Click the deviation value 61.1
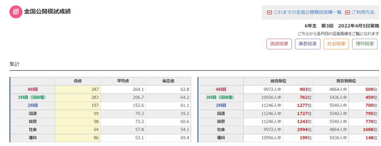The image size is (381, 146). click(185, 105)
